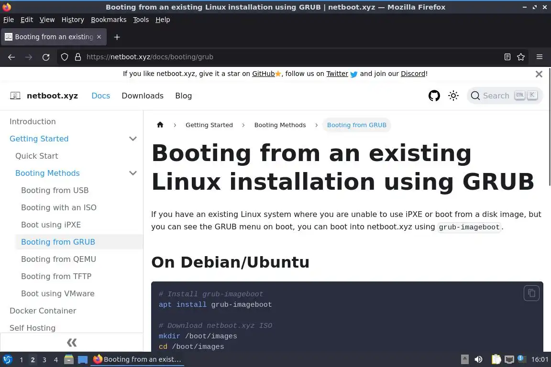This screenshot has height=367, width=551.
Task: Focus the Search box
Action: (505, 96)
